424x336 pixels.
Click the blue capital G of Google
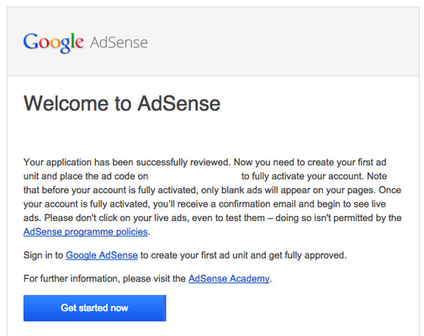coord(31,41)
